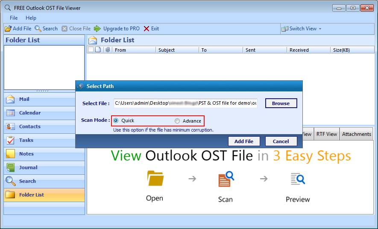
Task: Expand the Switch View dropdown arrow
Action: pyautogui.click(x=320, y=29)
